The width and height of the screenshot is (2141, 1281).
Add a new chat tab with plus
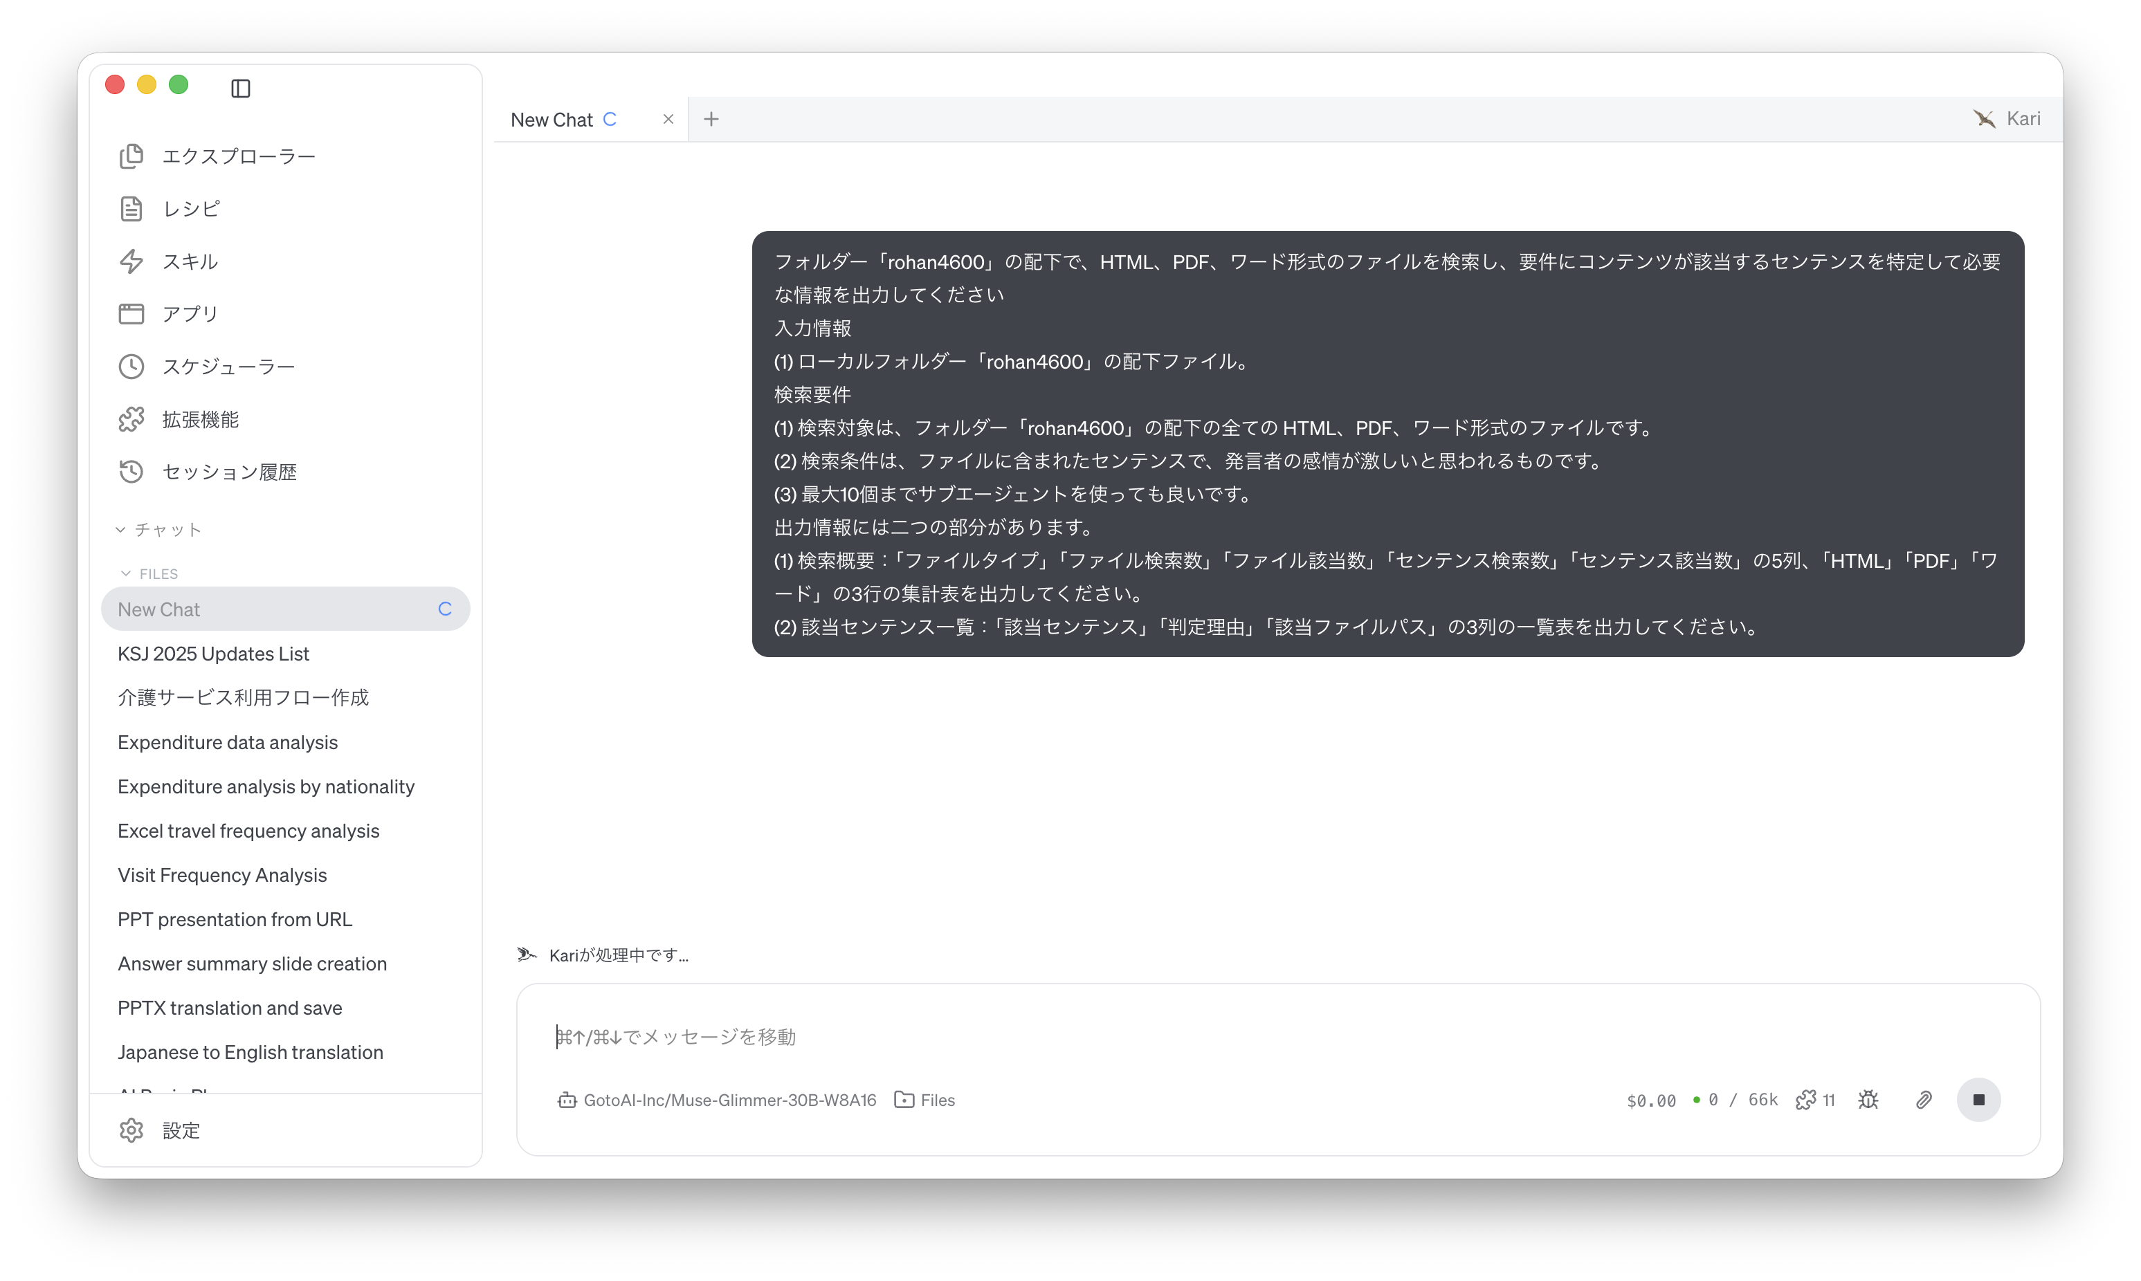(711, 119)
